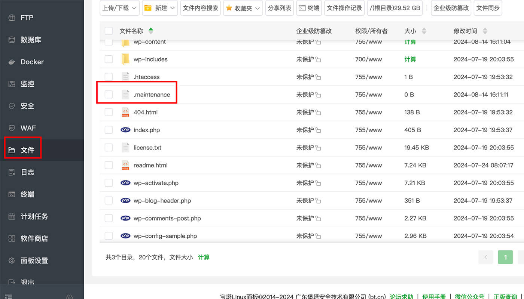
Task: Click the .maintenance file icon
Action: click(125, 95)
